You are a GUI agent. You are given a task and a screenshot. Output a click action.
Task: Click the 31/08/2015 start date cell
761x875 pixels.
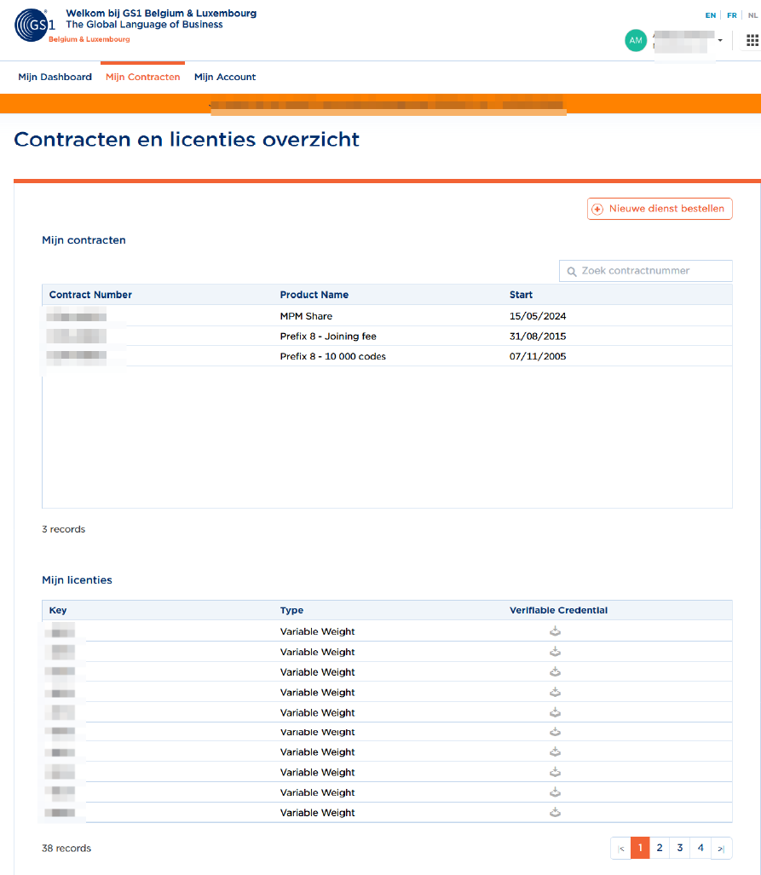pyautogui.click(x=538, y=336)
